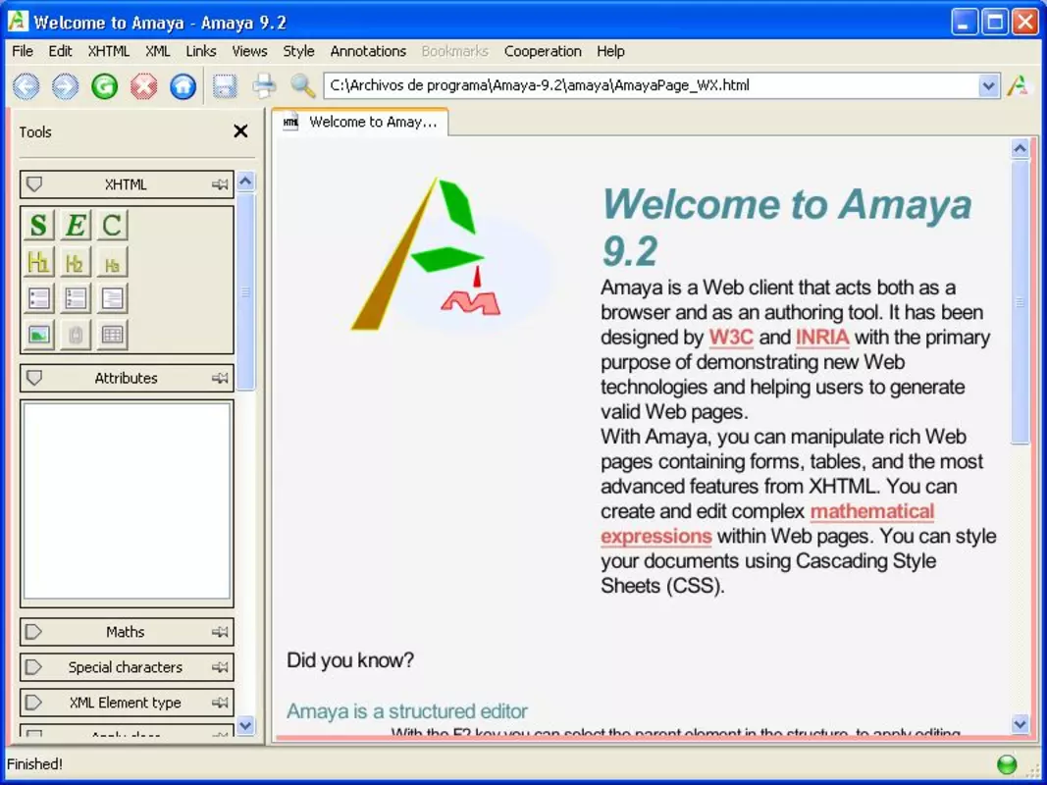Open the Edit menu
Viewport: 1047px width, 785px height.
(60, 51)
